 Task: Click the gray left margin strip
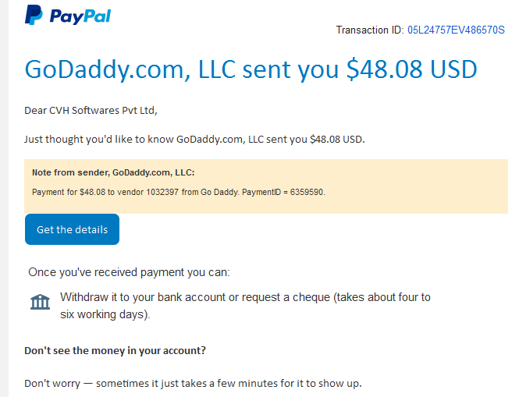[x=4, y=198]
